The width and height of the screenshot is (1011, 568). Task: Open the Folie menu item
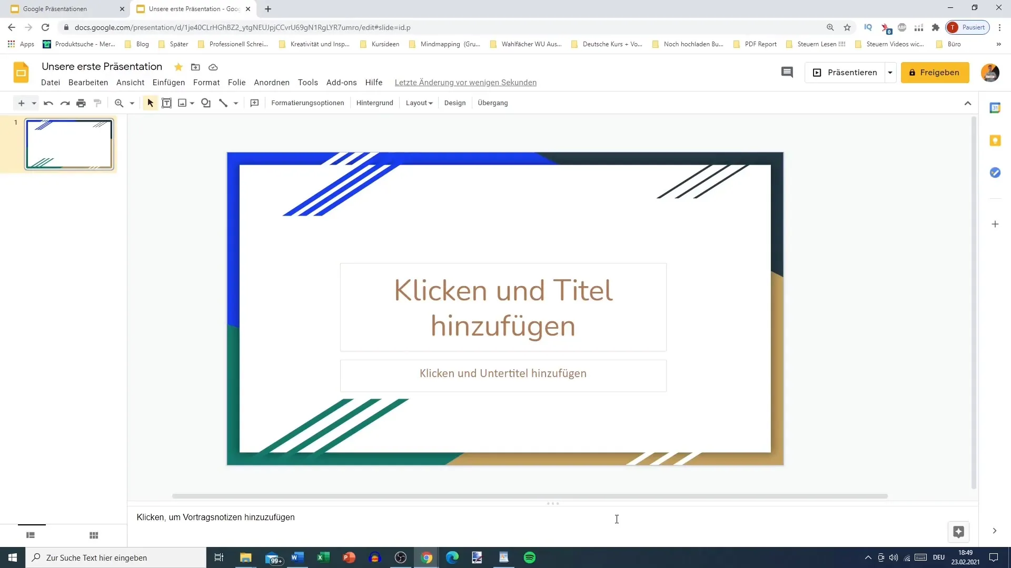pyautogui.click(x=236, y=82)
